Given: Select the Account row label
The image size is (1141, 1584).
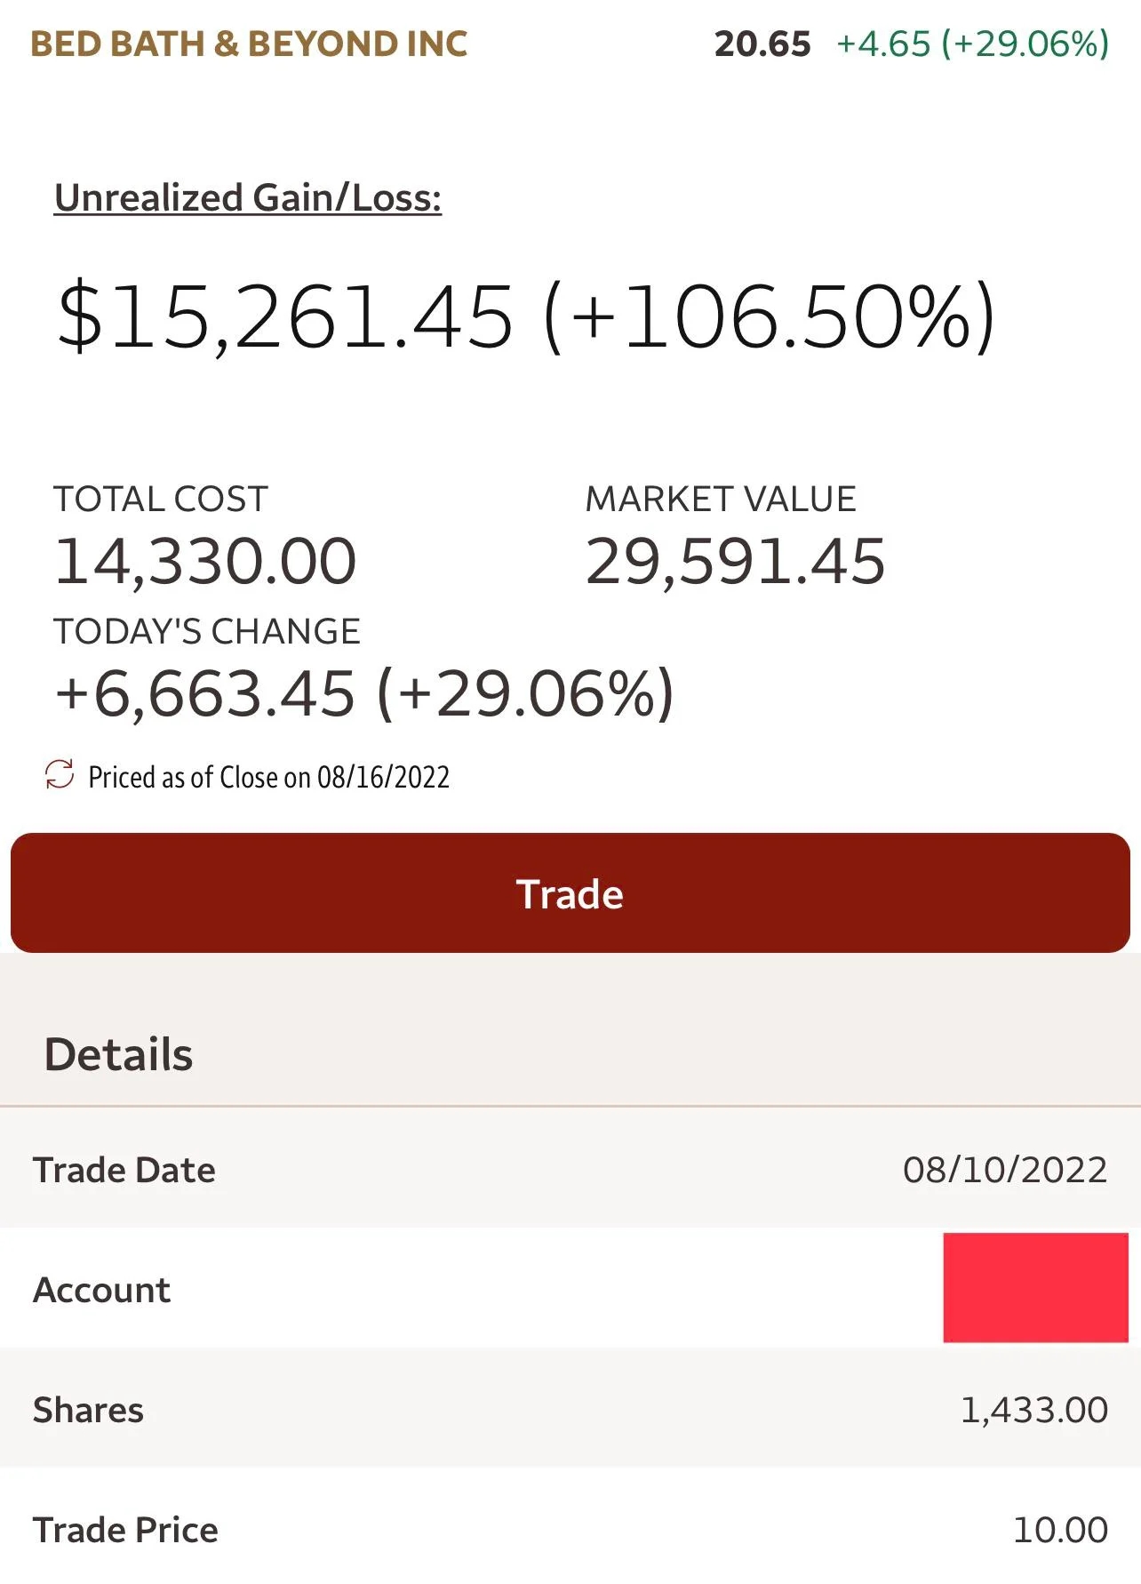Looking at the screenshot, I should coord(101,1290).
